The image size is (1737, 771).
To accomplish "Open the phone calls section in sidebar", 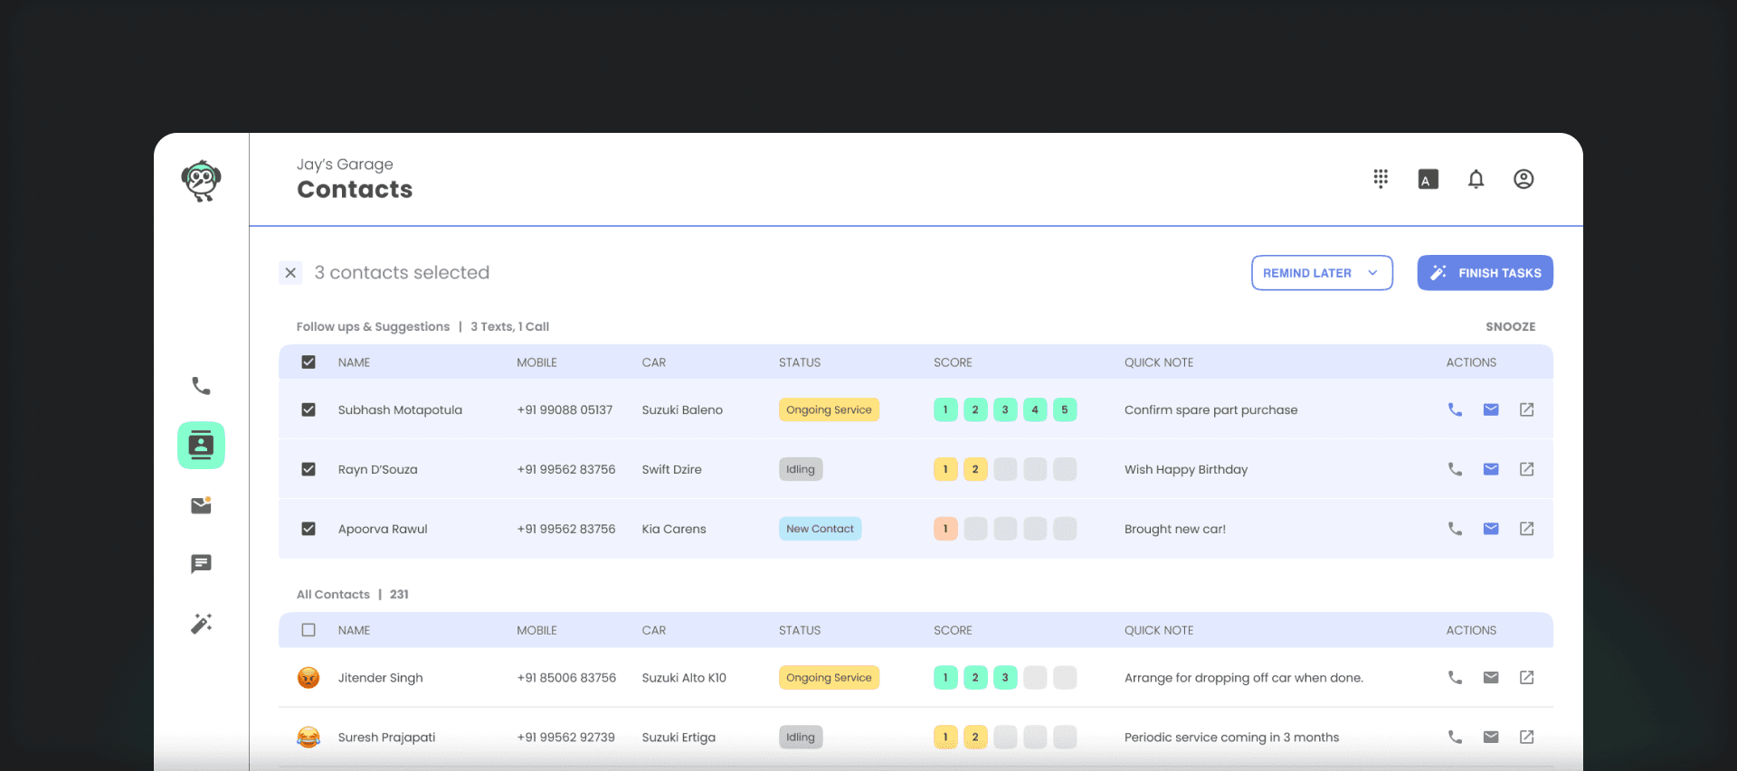I will pyautogui.click(x=201, y=386).
